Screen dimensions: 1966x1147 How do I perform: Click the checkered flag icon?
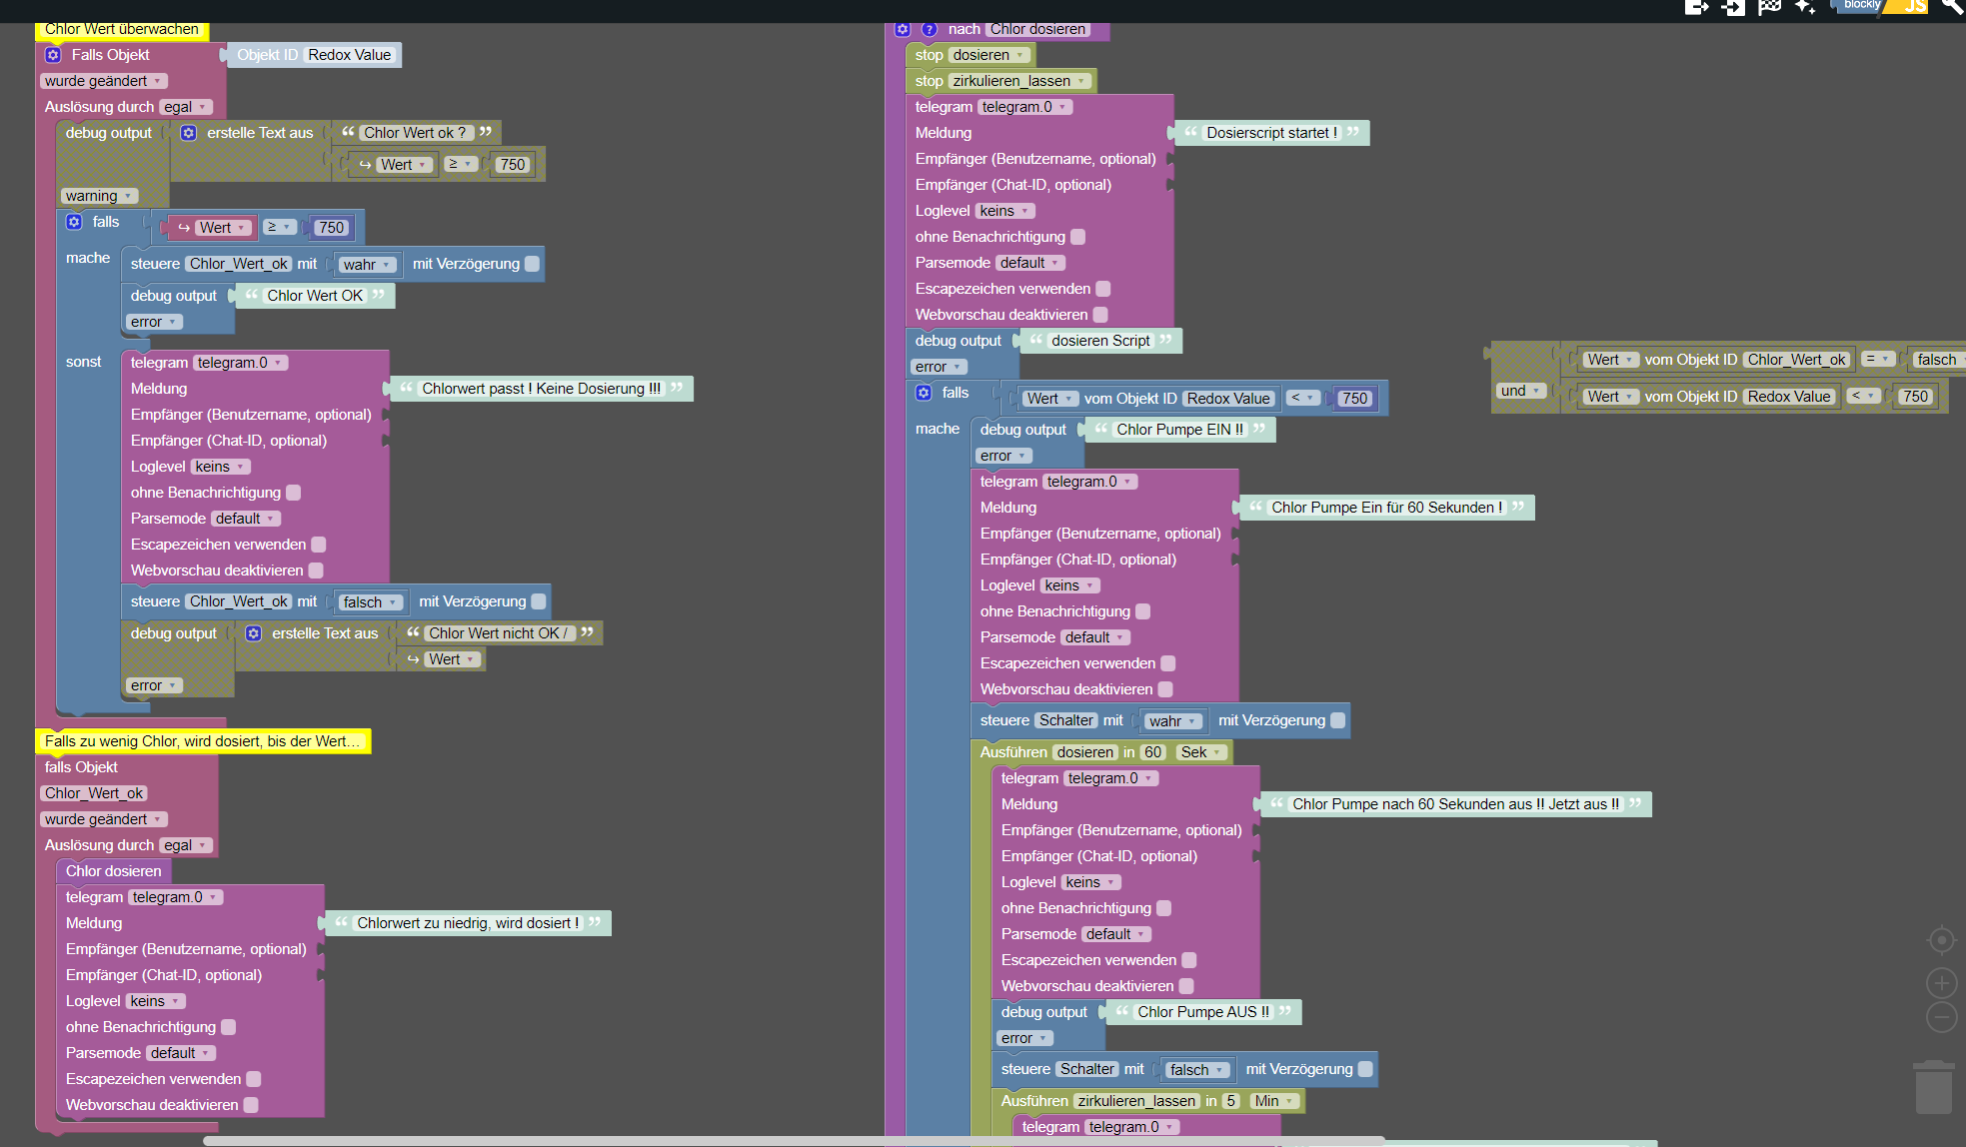1770,7
